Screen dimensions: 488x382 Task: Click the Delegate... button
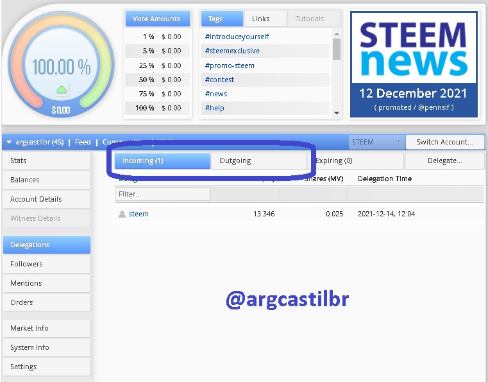pyautogui.click(x=445, y=161)
